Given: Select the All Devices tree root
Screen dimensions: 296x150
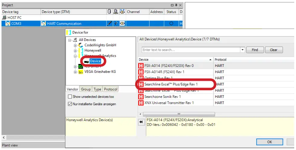Looking at the screenshot, I should coord(87,40).
